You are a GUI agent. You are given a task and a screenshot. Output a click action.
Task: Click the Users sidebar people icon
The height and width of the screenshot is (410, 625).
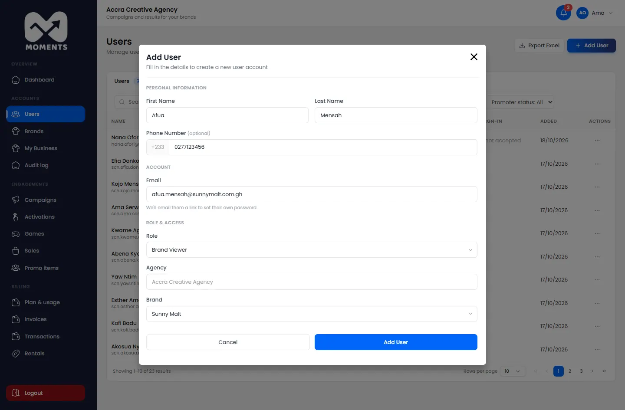click(16, 114)
